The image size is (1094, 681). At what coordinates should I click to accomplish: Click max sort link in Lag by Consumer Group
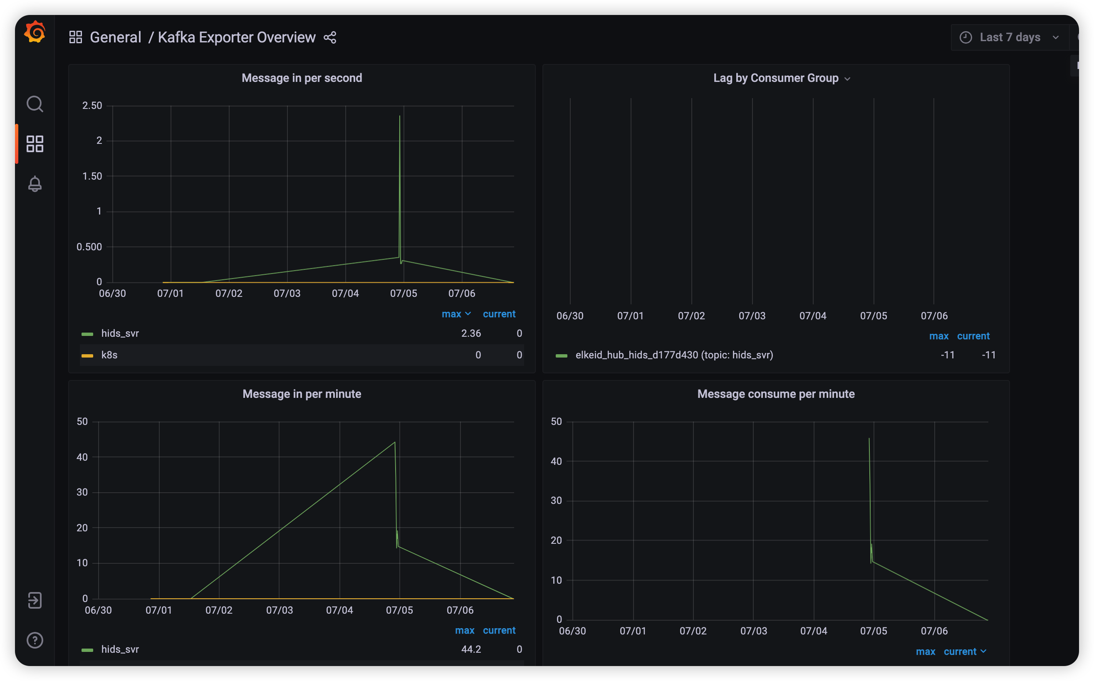click(938, 336)
